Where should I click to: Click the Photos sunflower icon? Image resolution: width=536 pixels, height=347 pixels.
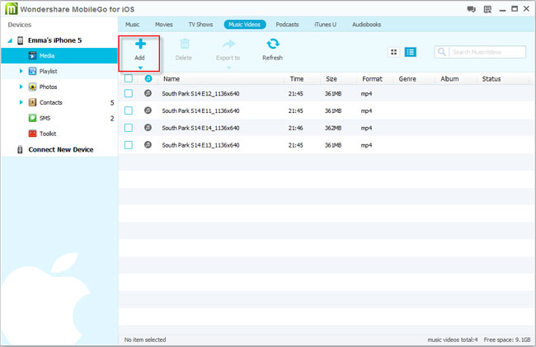32,87
